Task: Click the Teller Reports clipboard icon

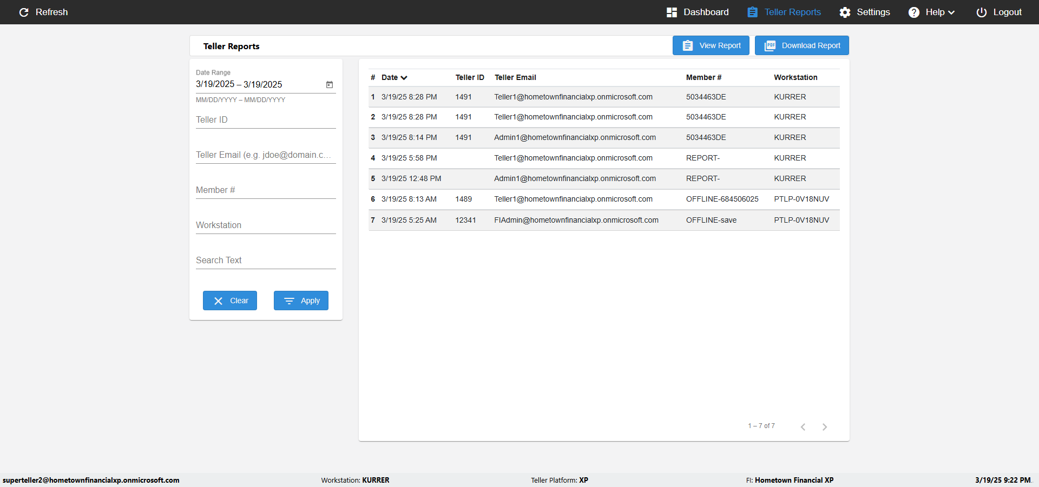Action: [x=752, y=12]
